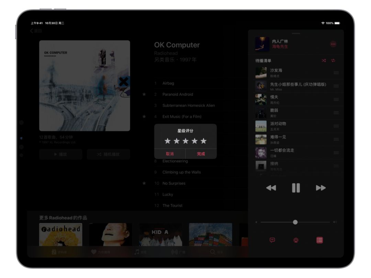Tap the fifth star in rating popup

pyautogui.click(x=203, y=141)
